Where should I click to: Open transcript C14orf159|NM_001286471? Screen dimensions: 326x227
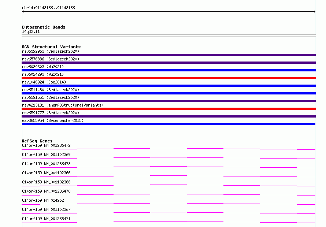[46, 219]
